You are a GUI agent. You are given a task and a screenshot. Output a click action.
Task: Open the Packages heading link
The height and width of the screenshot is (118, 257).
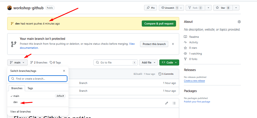(190, 91)
